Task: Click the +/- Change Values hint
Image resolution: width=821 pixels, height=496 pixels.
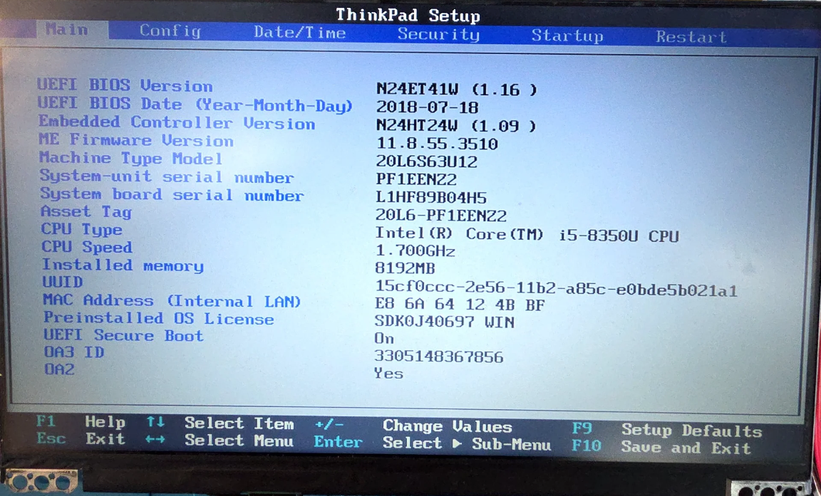Action: (413, 426)
